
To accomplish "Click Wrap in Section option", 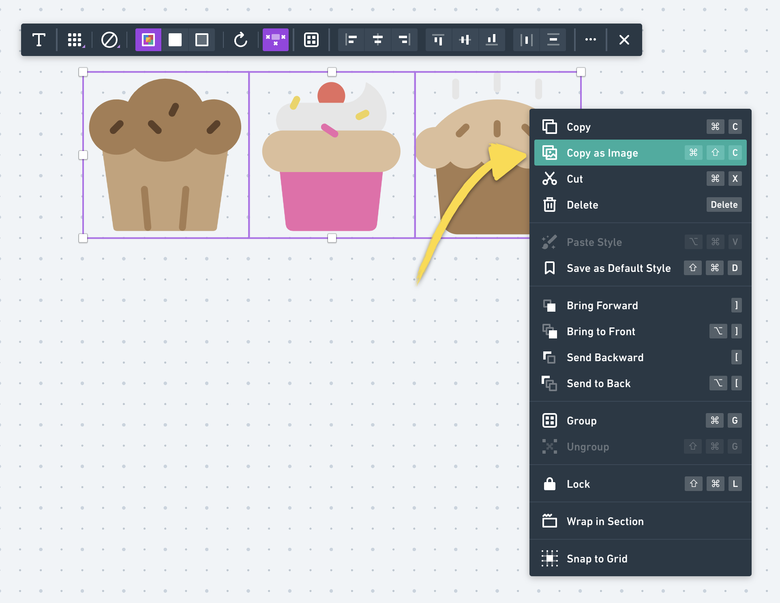I will [605, 521].
